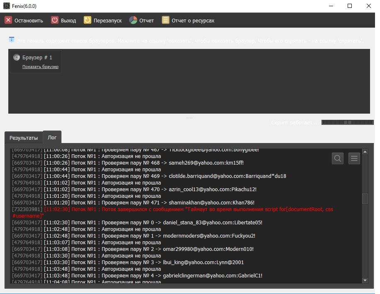Select the Лог tab

click(x=52, y=137)
